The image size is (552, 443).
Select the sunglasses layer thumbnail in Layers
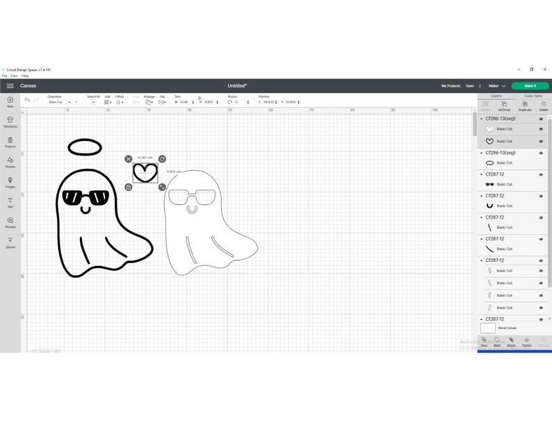point(489,184)
